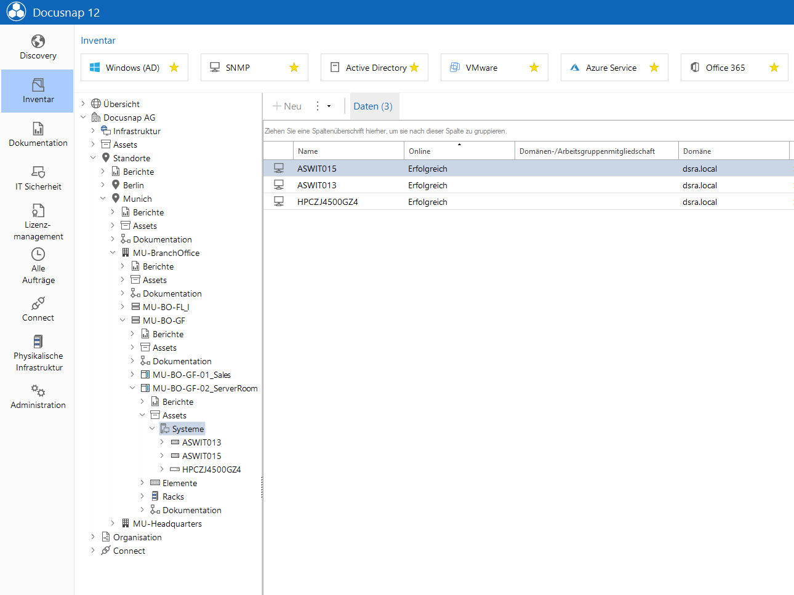This screenshot has height=595, width=794.
Task: Toggle favorite star on Azure Service
Action: click(x=654, y=68)
